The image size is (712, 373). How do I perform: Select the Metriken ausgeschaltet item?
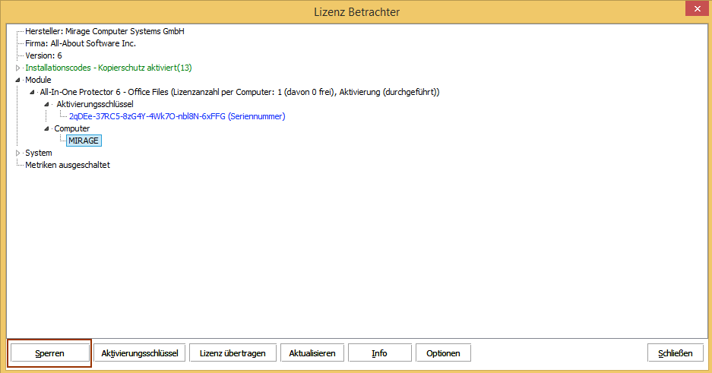pyautogui.click(x=67, y=165)
